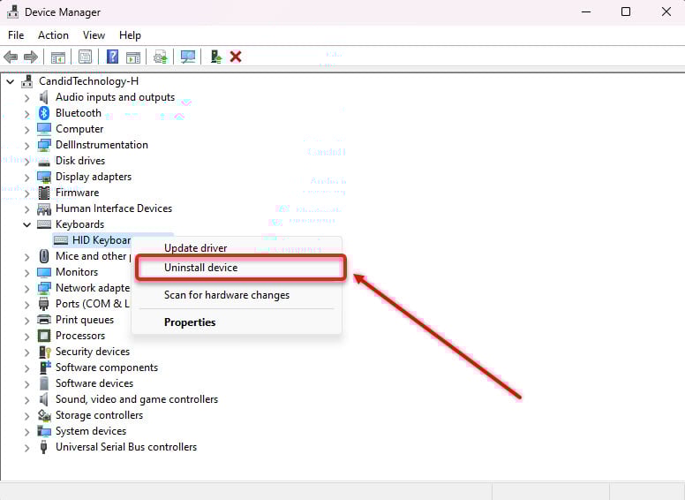Collapse the Keyboards category
The image size is (685, 500).
(27, 224)
